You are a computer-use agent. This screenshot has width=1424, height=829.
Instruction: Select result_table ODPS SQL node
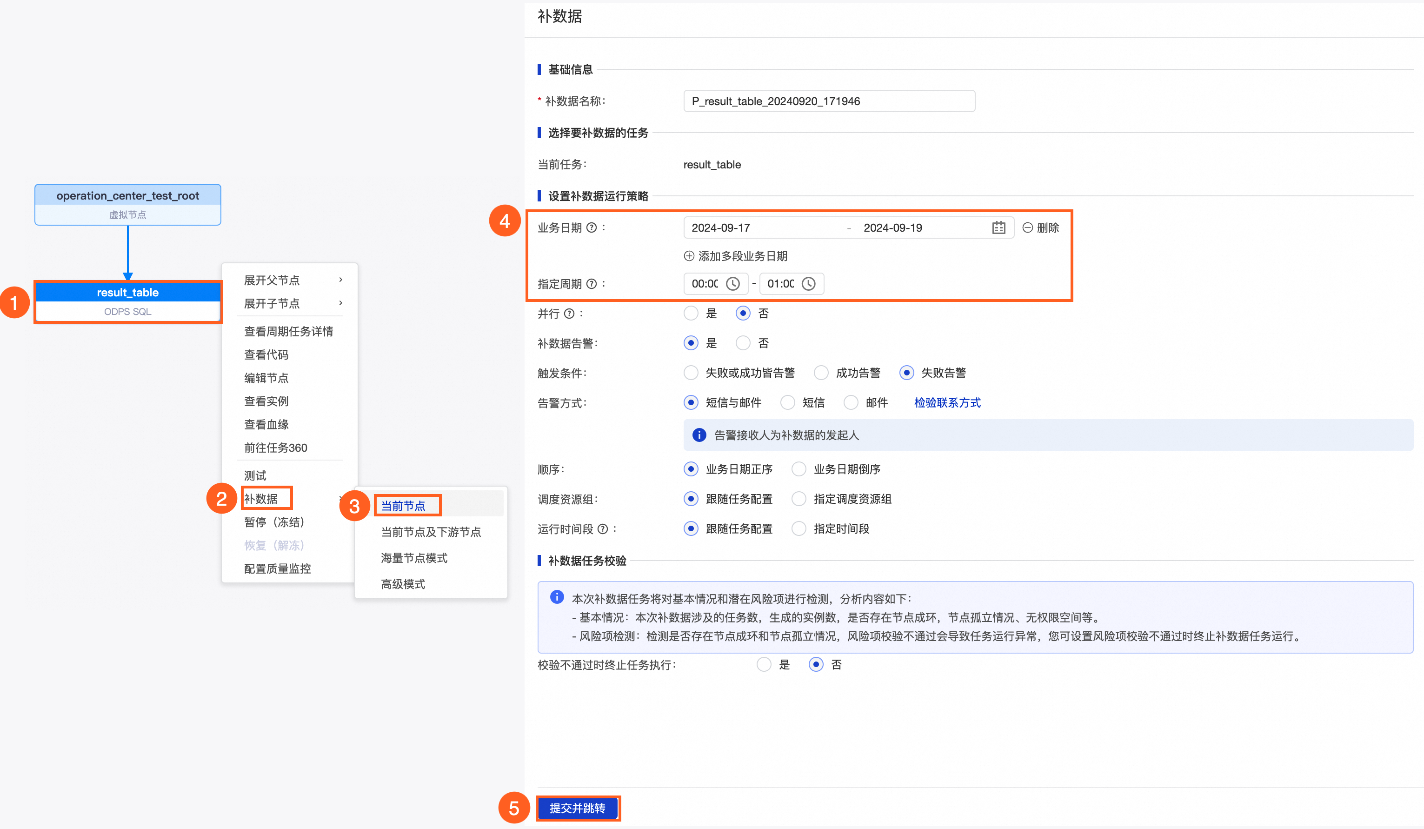pos(128,302)
